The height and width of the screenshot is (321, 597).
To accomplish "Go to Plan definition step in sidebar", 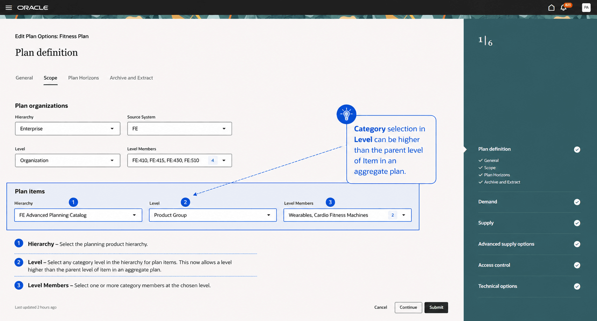I will [494, 149].
